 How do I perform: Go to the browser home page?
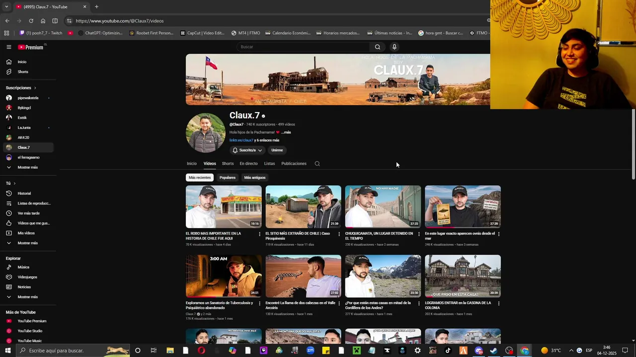[x=43, y=21]
